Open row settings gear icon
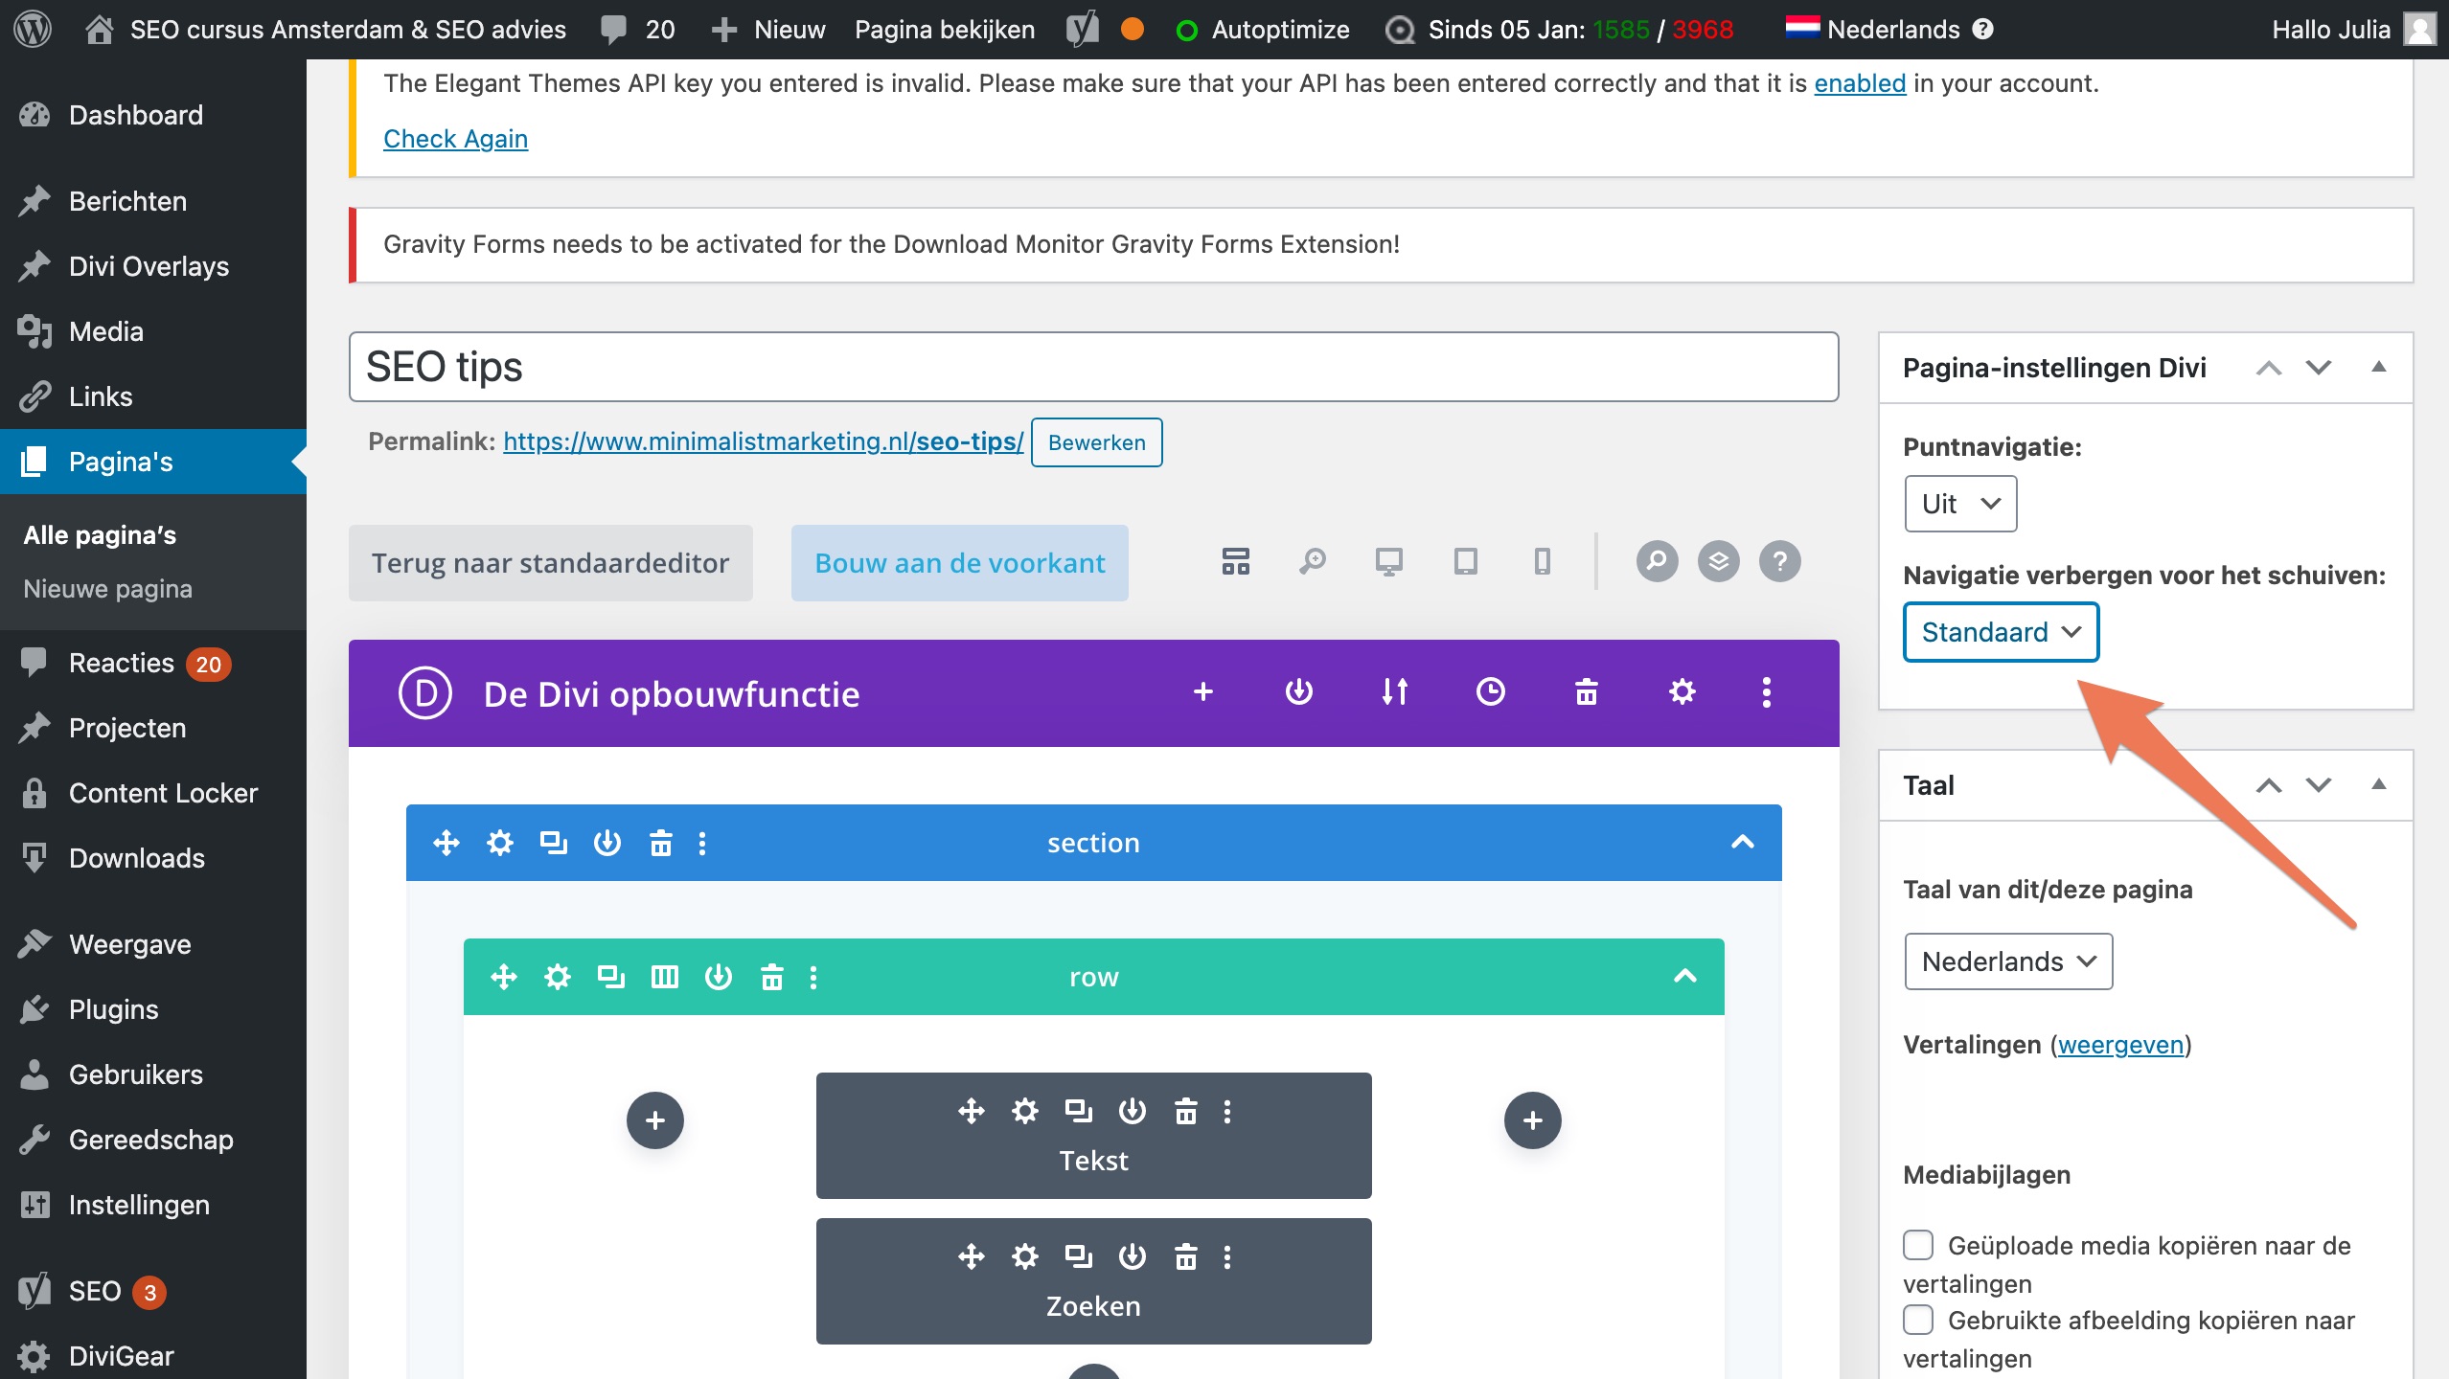This screenshot has height=1379, width=2449. (557, 977)
